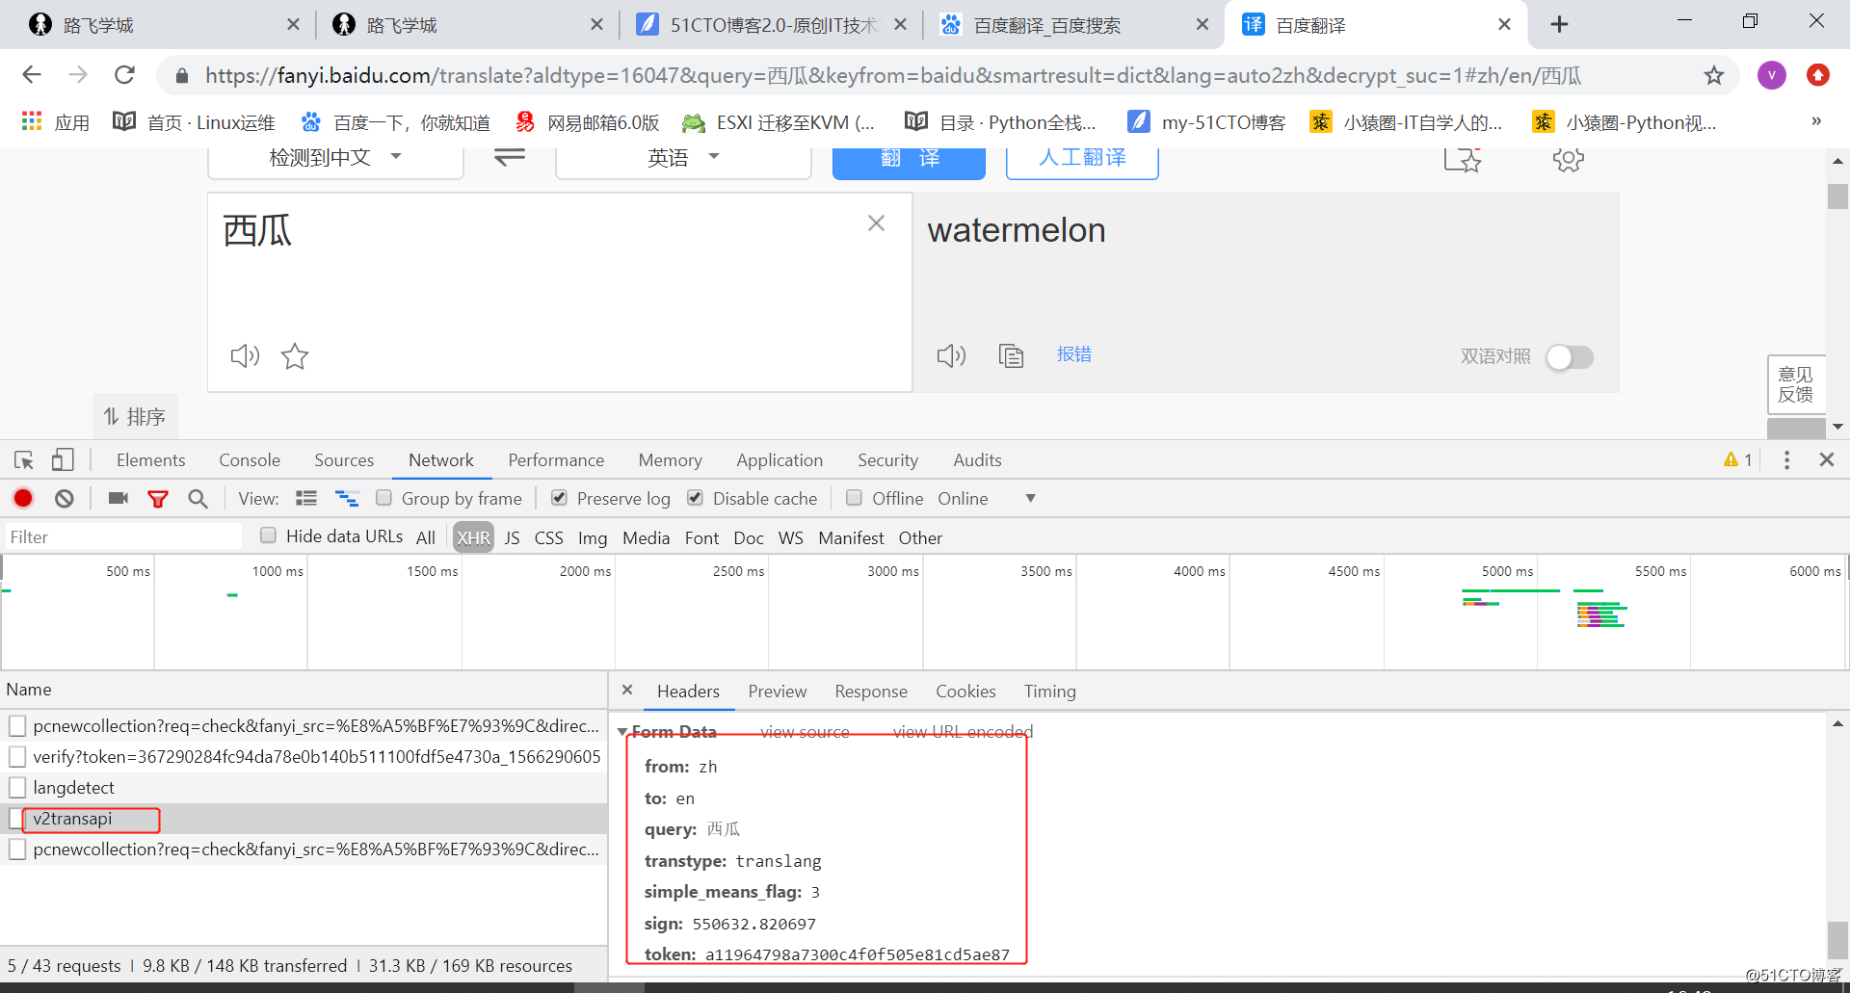
Task: Open the request Timing tab
Action: pos(1050,692)
